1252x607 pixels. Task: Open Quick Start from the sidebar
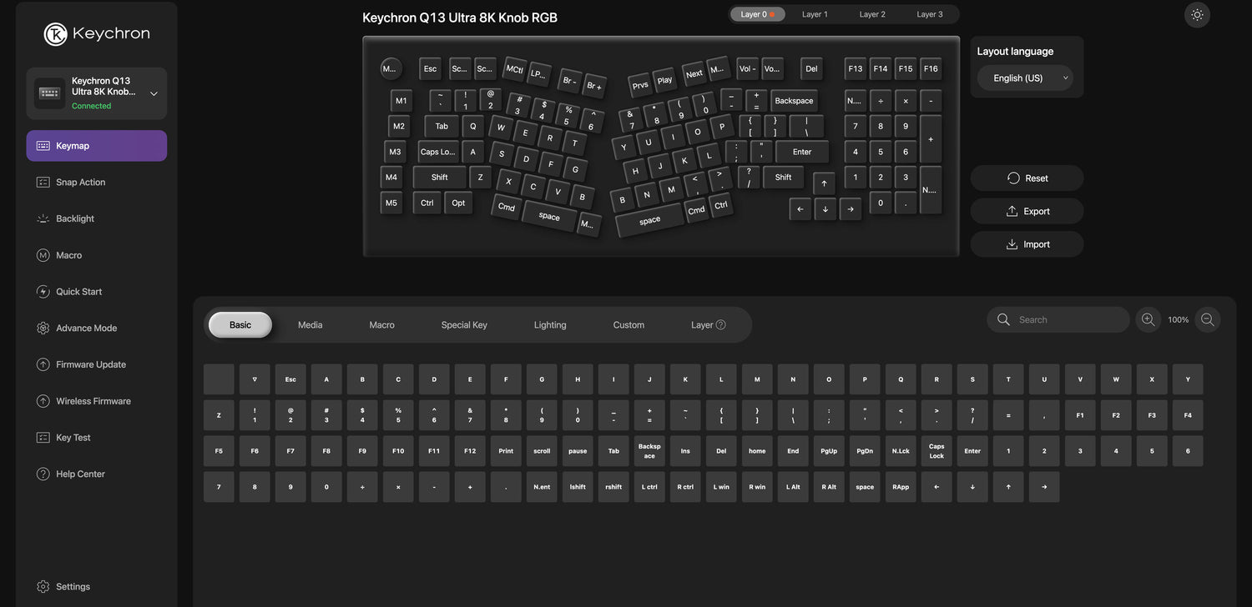[x=78, y=292]
